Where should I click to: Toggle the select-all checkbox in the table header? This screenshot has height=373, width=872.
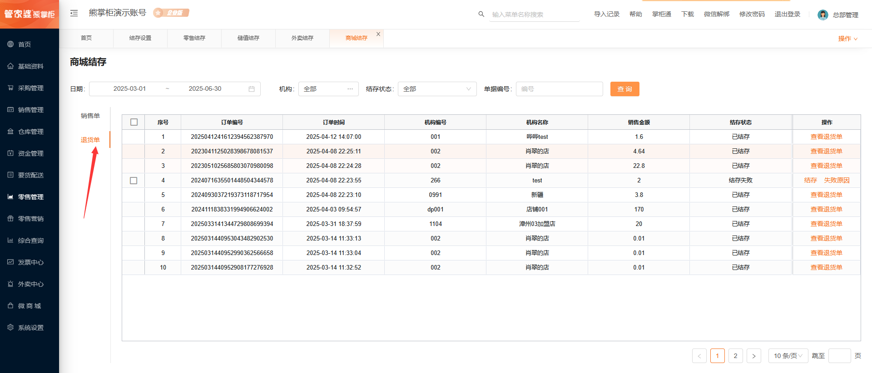[x=134, y=122]
